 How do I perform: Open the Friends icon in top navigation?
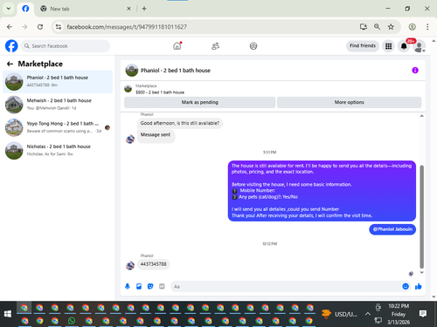coord(215,46)
